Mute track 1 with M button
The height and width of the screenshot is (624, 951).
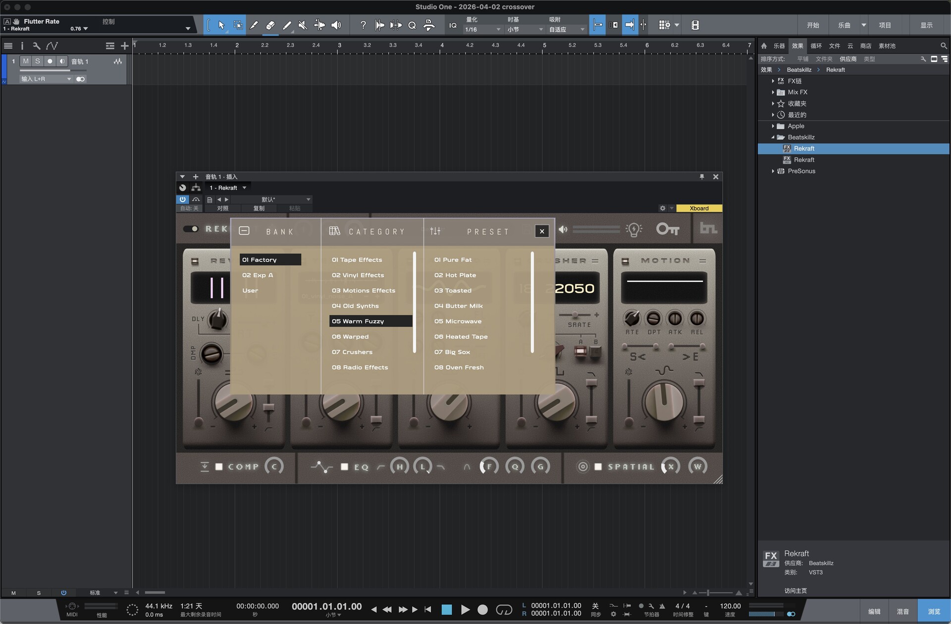(x=26, y=61)
